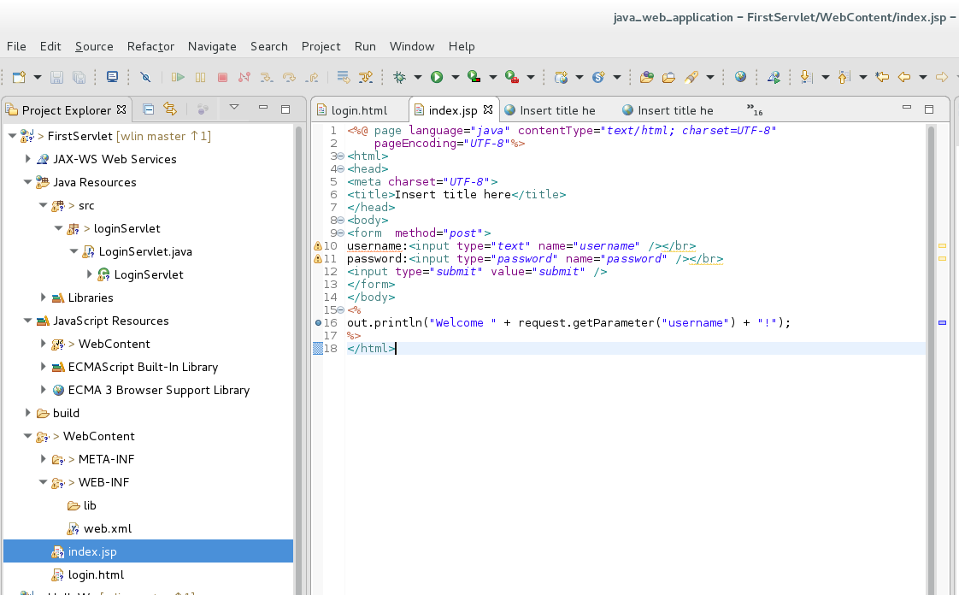Click the Drop to Frame icon
This screenshot has width=959, height=595.
tap(343, 77)
